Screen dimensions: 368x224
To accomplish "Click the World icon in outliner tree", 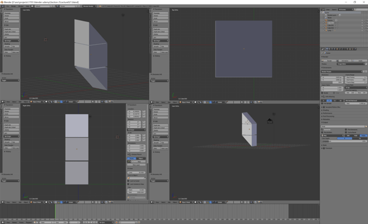I will tap(326, 18).
